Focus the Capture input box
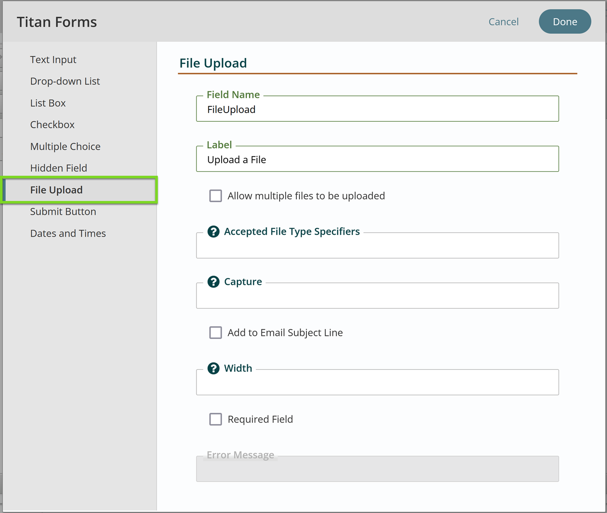Screen dimensions: 607x513 [377, 296]
